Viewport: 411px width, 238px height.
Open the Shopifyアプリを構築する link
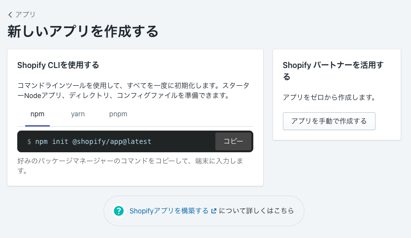click(169, 211)
